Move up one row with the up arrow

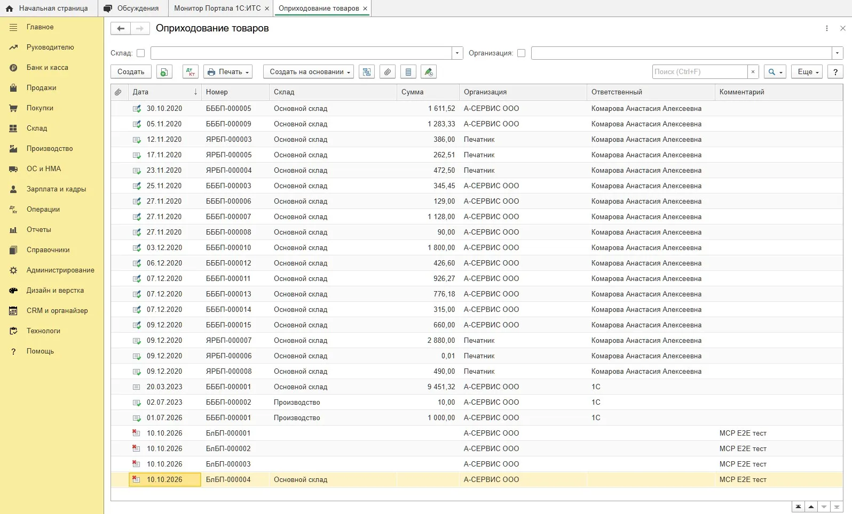click(x=811, y=507)
